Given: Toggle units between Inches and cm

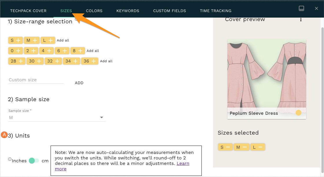Looking at the screenshot, I should pos(34,161).
